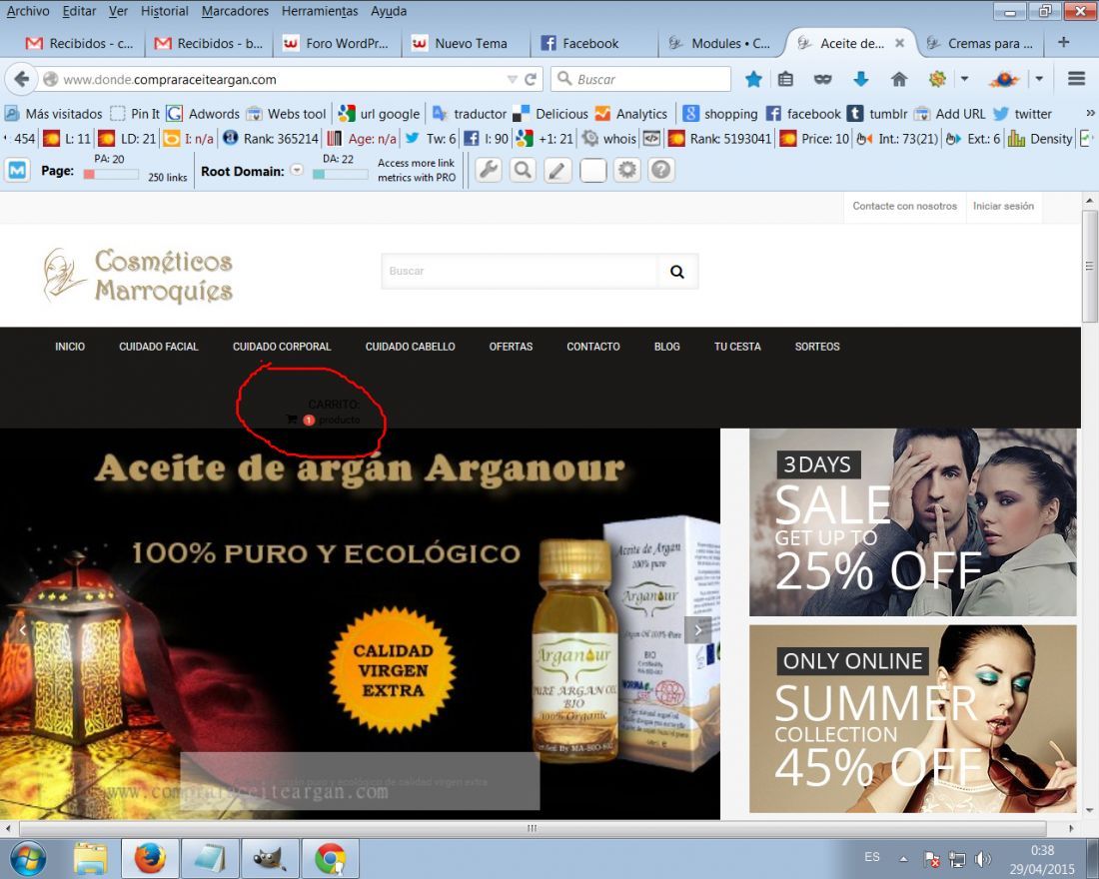
Task: Open Summer Collection 45% off banner
Action: pos(912,718)
